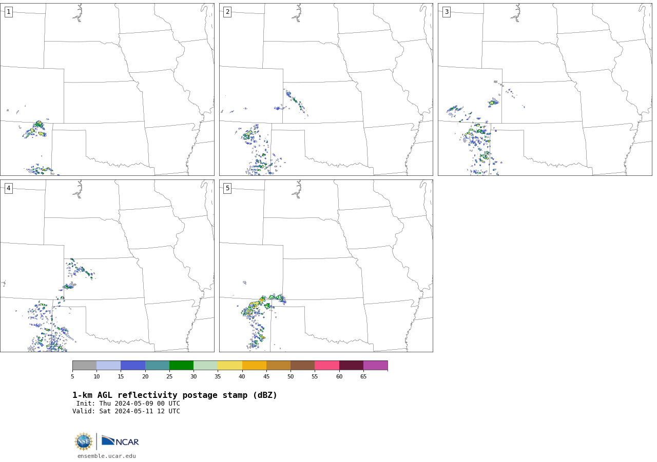Click the Valid: Sat 2024-05-11 12 UTC line
Image resolution: width=657 pixels, height=462 pixels.
click(x=126, y=411)
